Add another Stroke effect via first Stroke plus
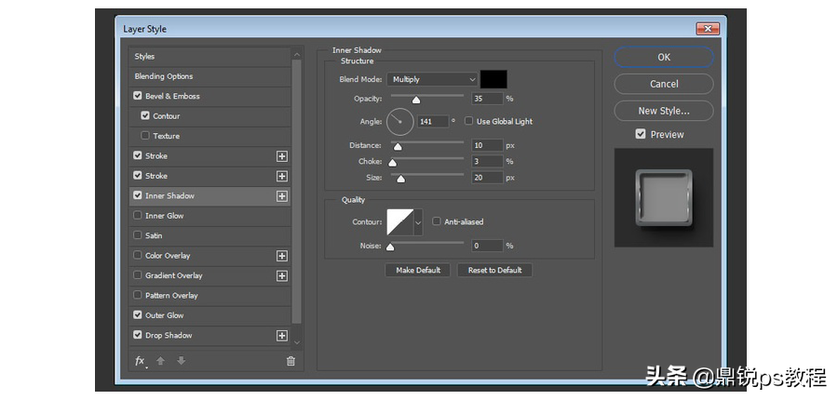This screenshot has height=400, width=838. pyautogui.click(x=281, y=156)
